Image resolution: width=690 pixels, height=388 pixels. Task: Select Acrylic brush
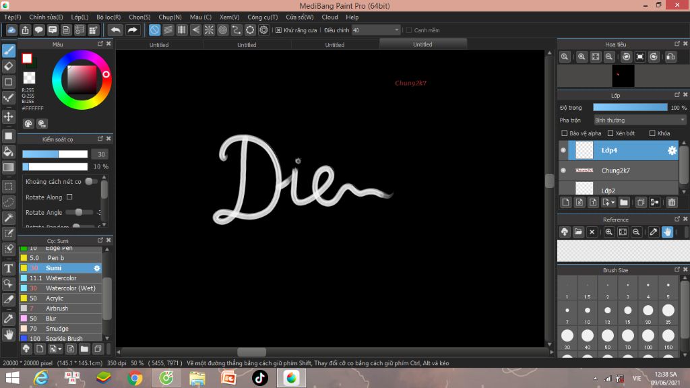61,298
